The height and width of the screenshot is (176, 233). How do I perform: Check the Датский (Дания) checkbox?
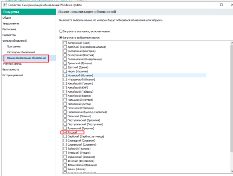[65, 67]
